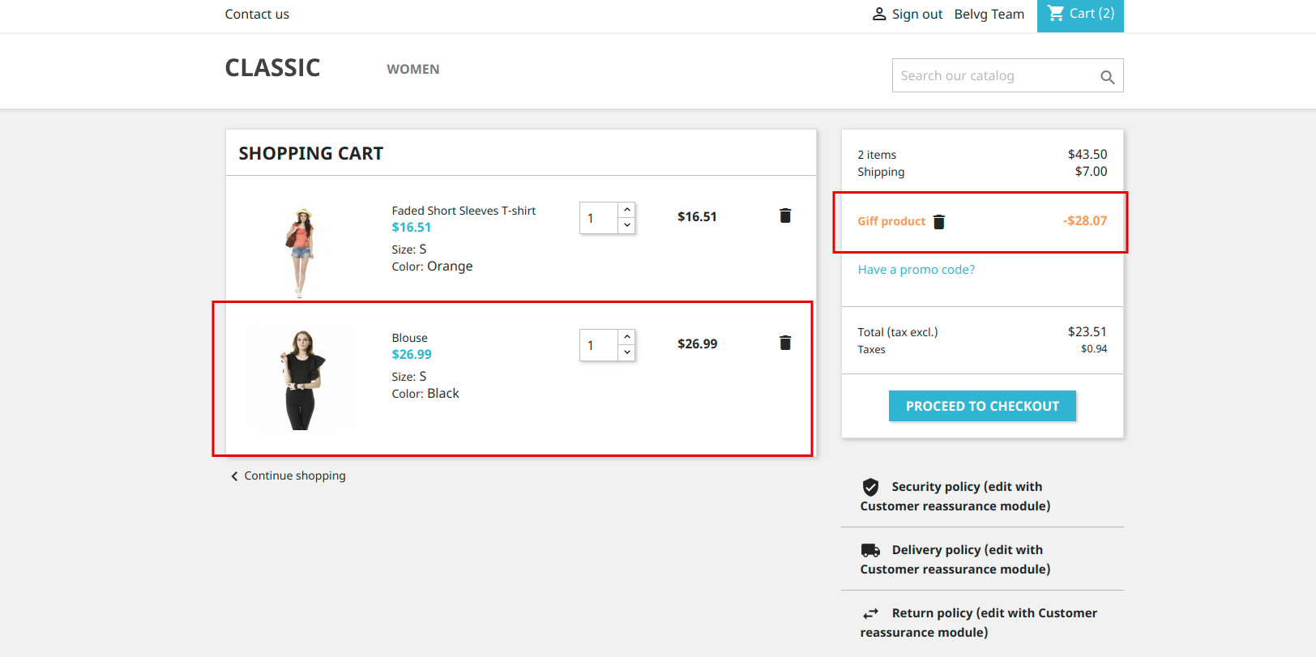Click the SHOPPING CART heading
Screen dimensions: 1316x657
pyautogui.click(x=311, y=153)
